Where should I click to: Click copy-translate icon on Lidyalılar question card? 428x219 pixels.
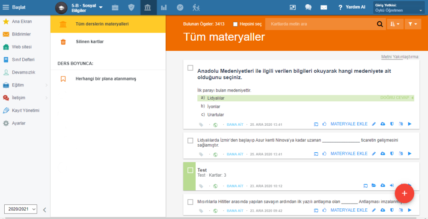401,124
